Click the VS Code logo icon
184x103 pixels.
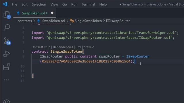[5, 4]
